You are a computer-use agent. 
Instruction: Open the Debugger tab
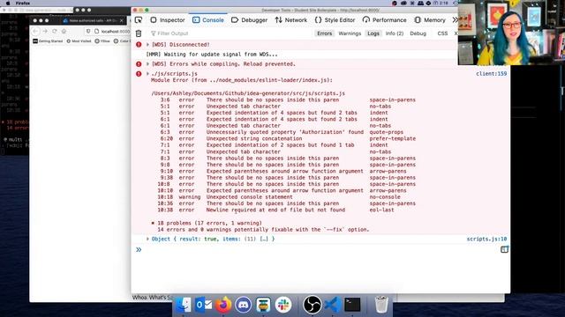click(x=249, y=20)
